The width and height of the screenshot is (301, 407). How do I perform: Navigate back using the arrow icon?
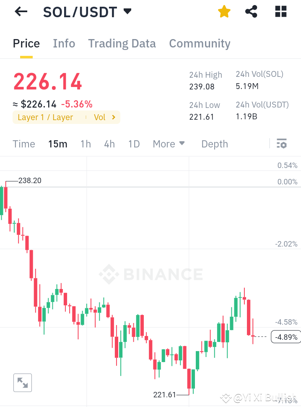coord(21,12)
